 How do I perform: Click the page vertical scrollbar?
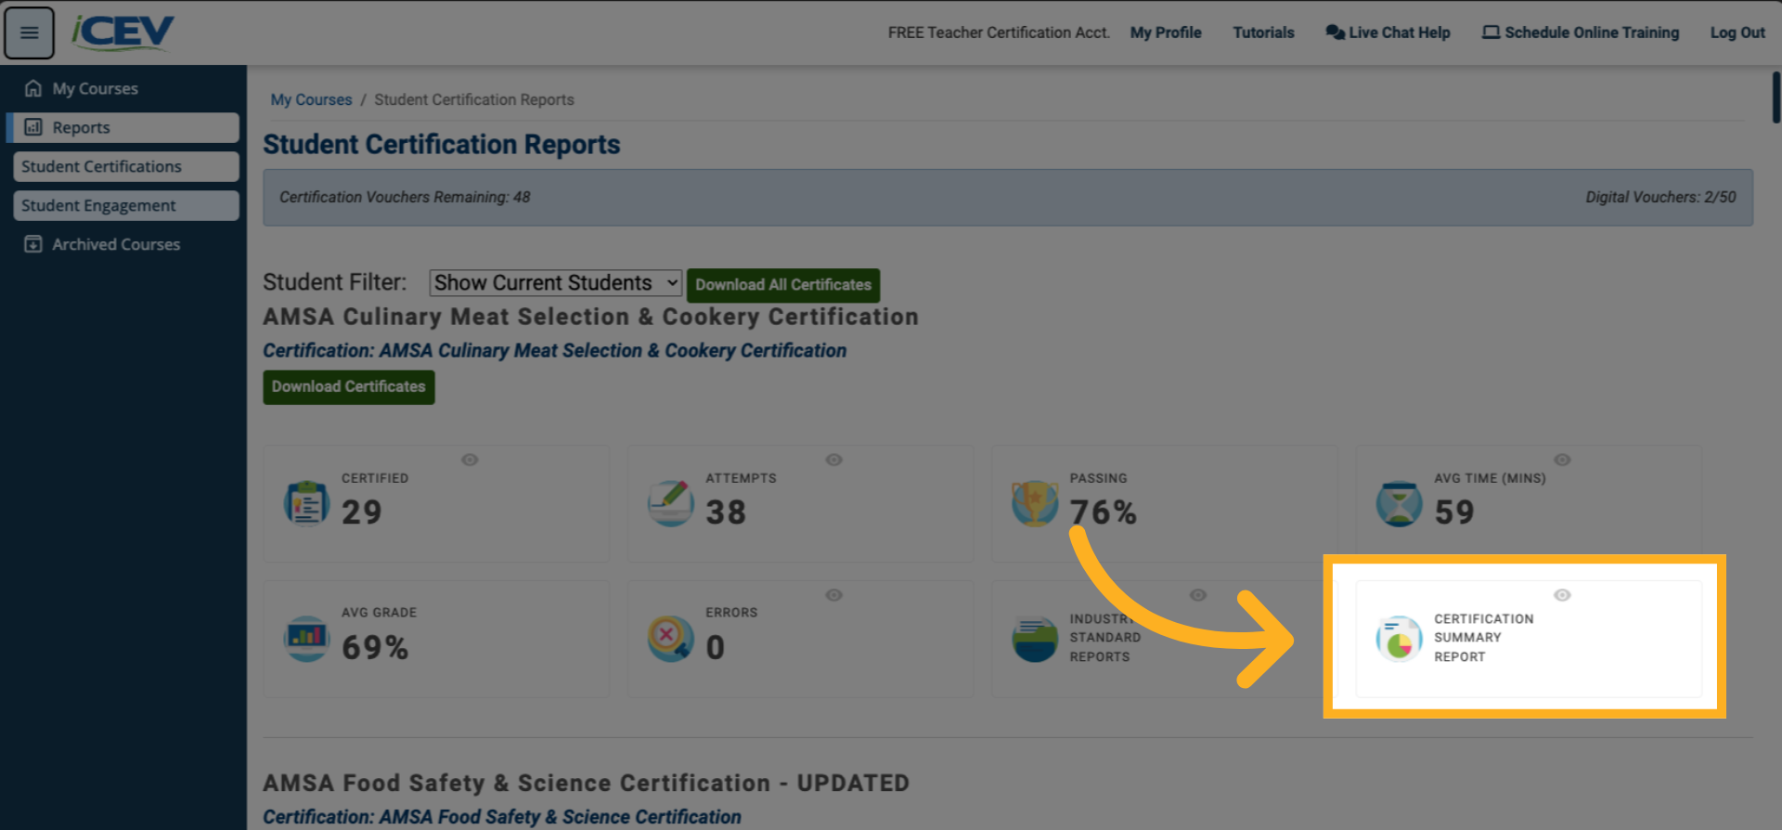(x=1776, y=97)
